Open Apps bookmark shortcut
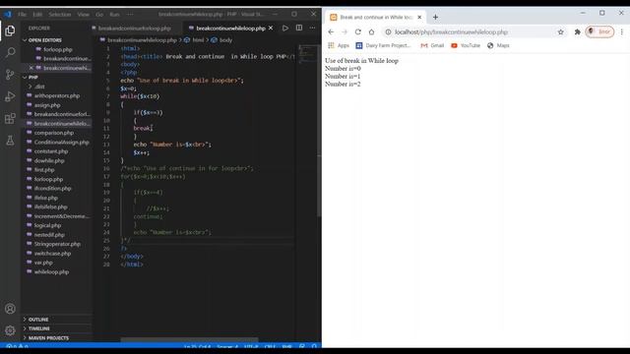Screen dimensions: 630x354 tap(339, 45)
